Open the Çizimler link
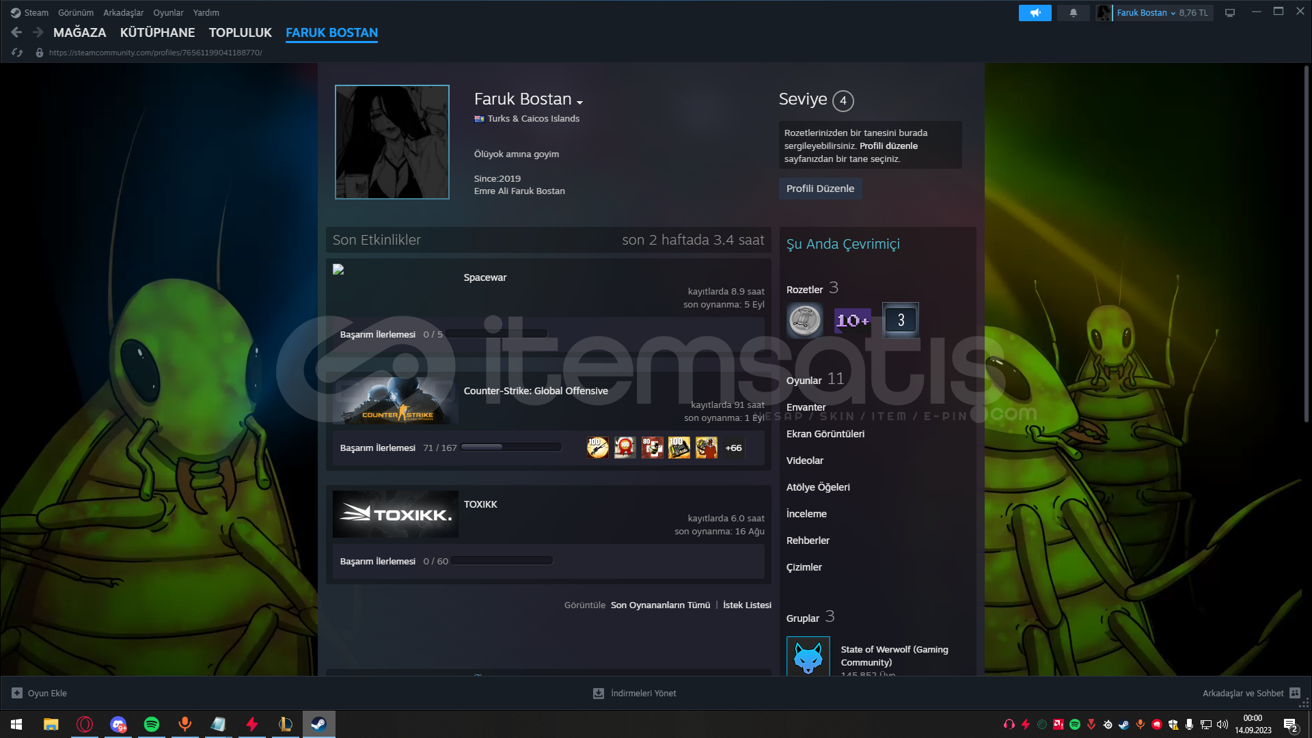The image size is (1312, 738). coord(804,567)
